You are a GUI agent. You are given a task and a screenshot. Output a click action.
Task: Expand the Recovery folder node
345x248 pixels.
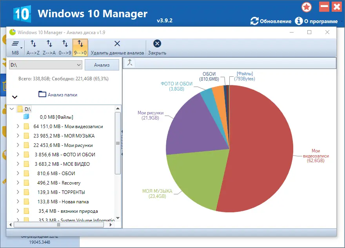pos(18,183)
